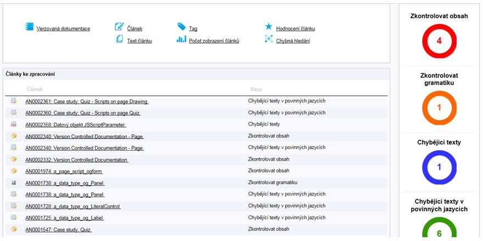Open the Počet zobrazení článků link
Screen dimensions: 484x241
click(213, 41)
